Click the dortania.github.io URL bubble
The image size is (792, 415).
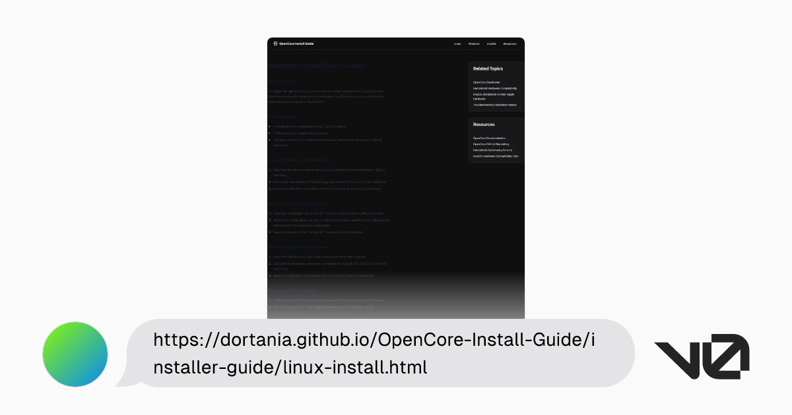[x=374, y=354]
